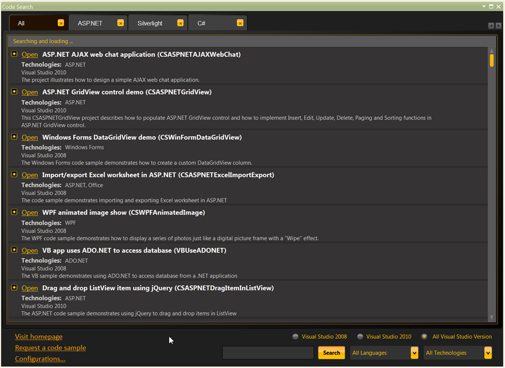Select title ASP.NET AJAX web chat application
The width and height of the screenshot is (505, 368).
click(x=142, y=54)
